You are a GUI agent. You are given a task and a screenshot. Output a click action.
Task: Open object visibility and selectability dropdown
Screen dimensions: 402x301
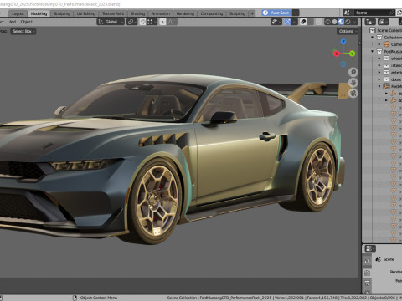tap(276, 22)
